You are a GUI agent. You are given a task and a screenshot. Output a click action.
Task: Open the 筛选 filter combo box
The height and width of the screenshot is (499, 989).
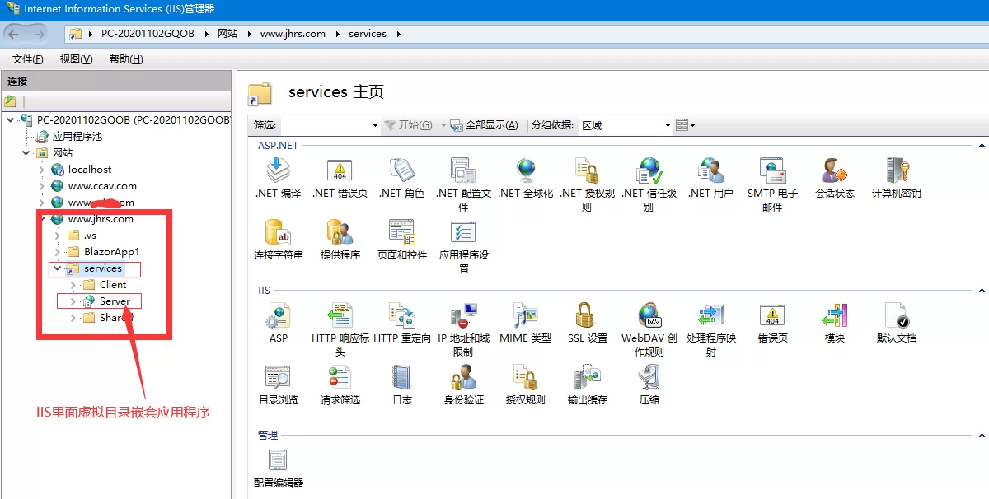click(x=330, y=125)
